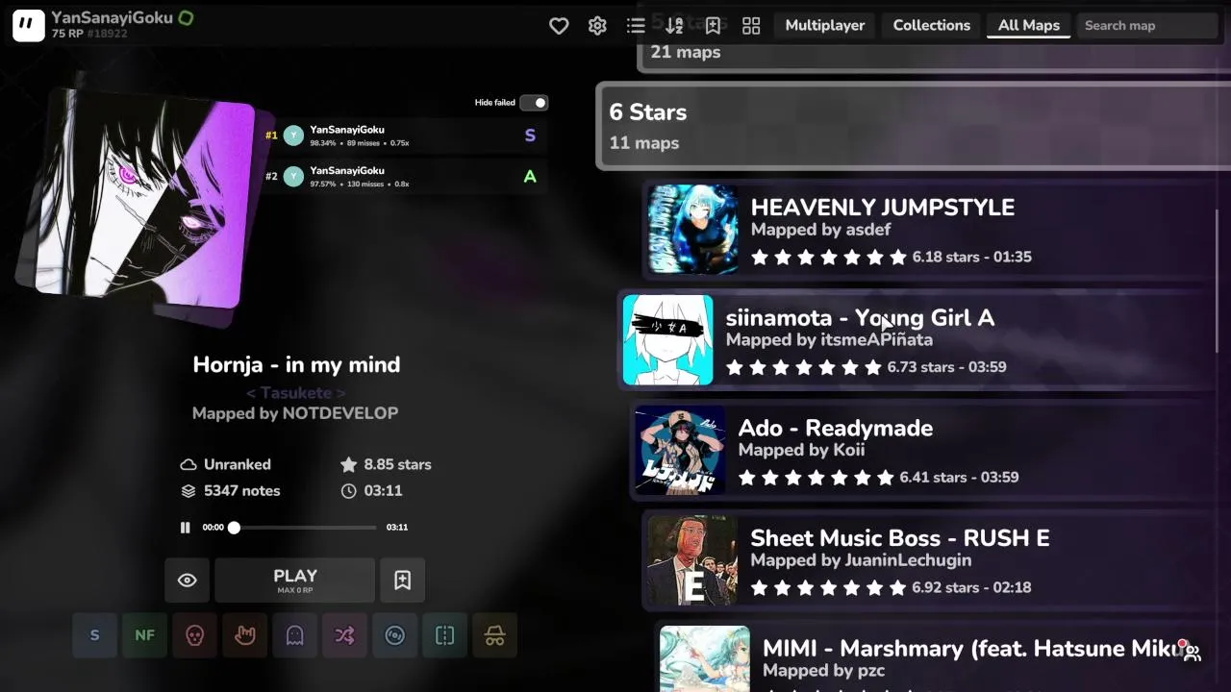Enable the hat-and-glasses incognito modifier
Image resolution: width=1231 pixels, height=692 pixels.
(494, 635)
